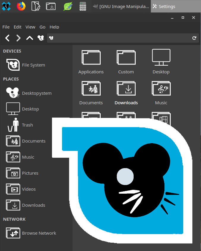Open Pictures in the sidebar

[x=22, y=173]
